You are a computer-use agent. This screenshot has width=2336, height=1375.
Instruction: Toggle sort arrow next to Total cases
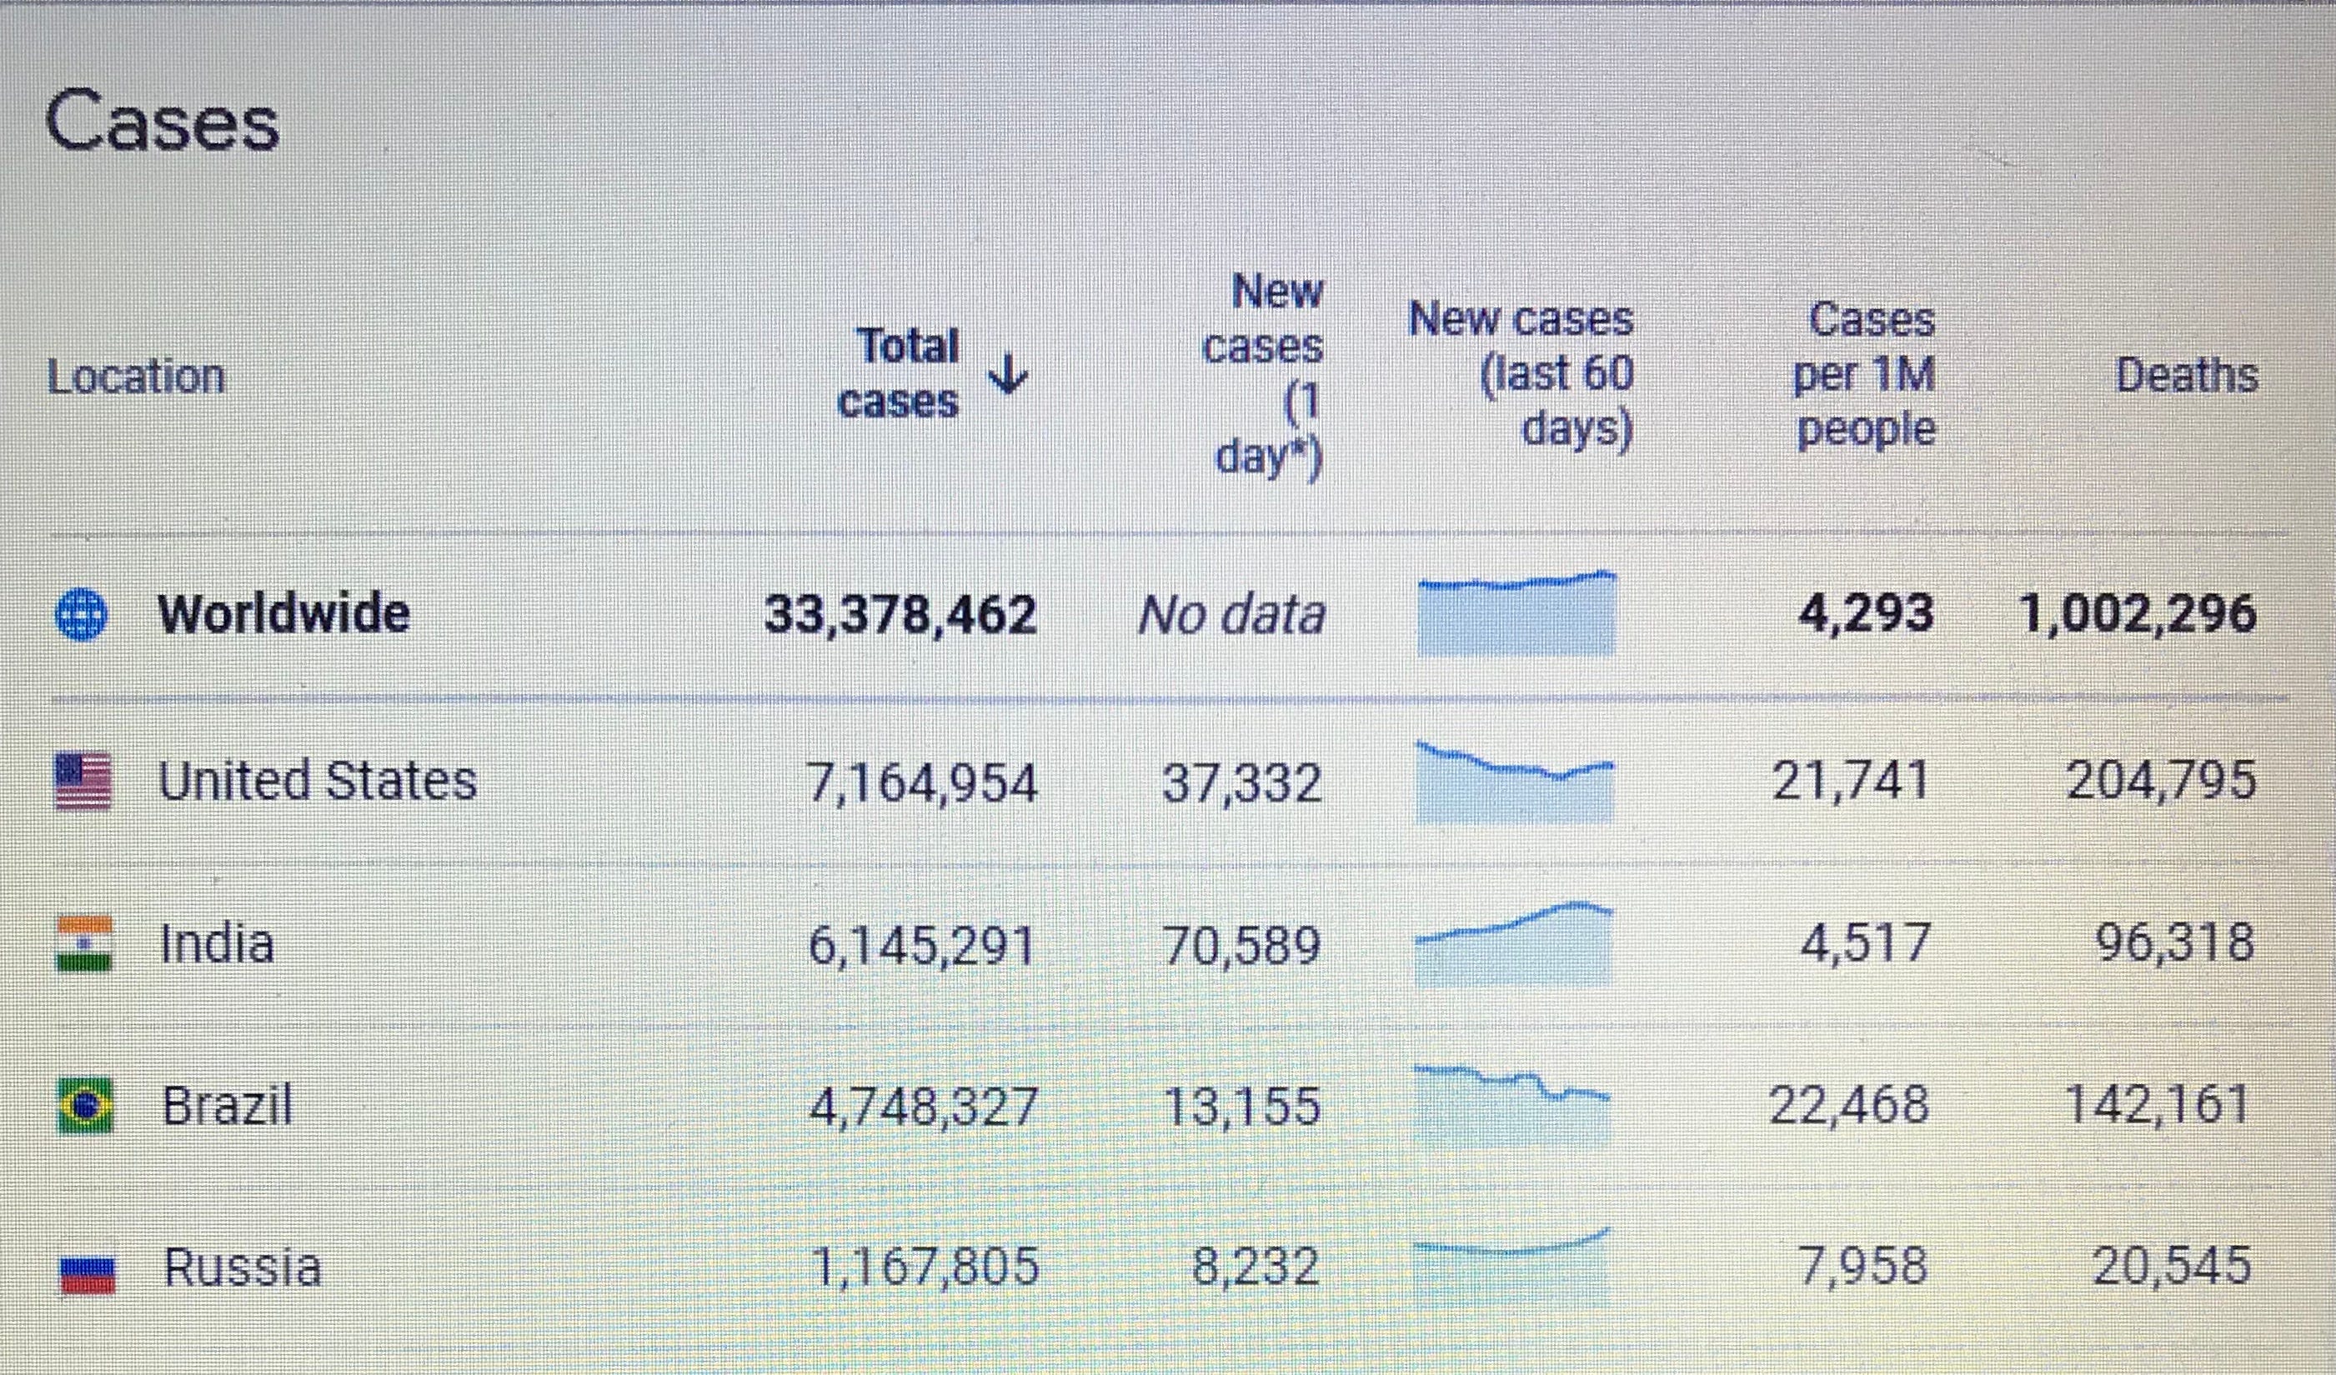[1008, 375]
